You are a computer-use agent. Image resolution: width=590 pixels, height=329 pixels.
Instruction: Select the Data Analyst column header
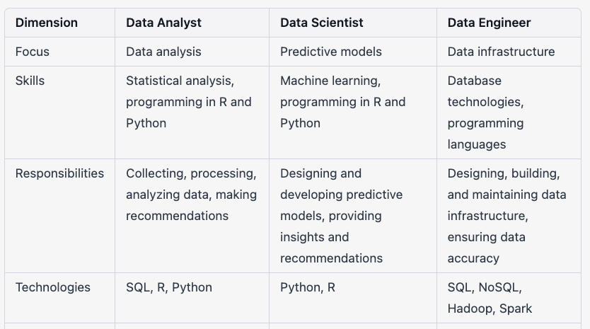pyautogui.click(x=163, y=23)
